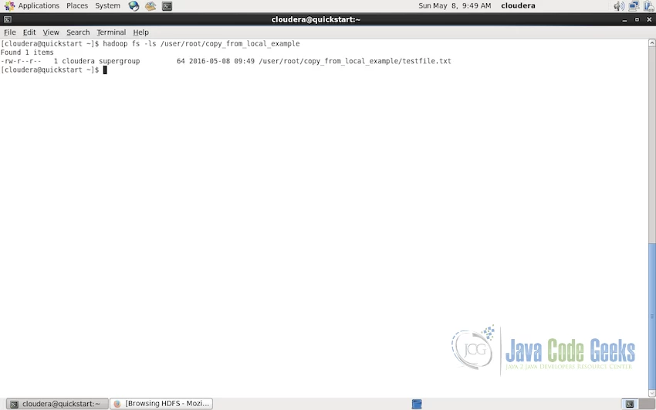Screen dimensions: 656x410
Task: Click the 'Found 1 items' output line
Action: (27, 53)
